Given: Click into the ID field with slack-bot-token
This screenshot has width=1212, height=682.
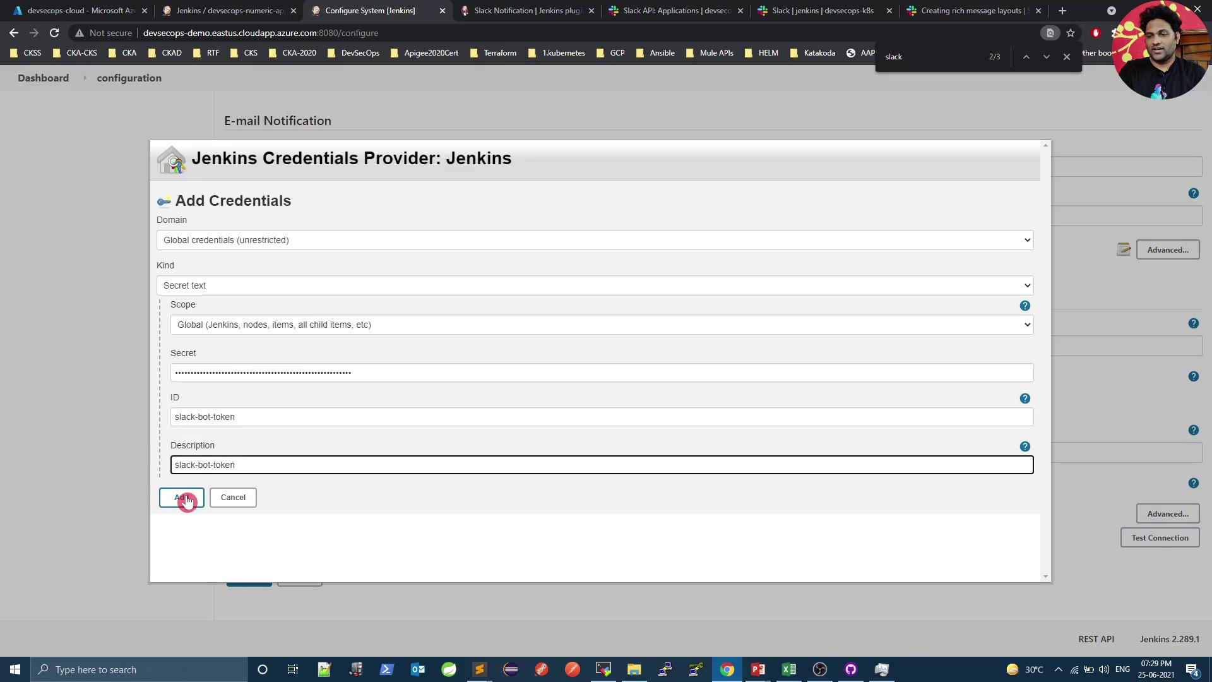Looking at the screenshot, I should [x=601, y=417].
